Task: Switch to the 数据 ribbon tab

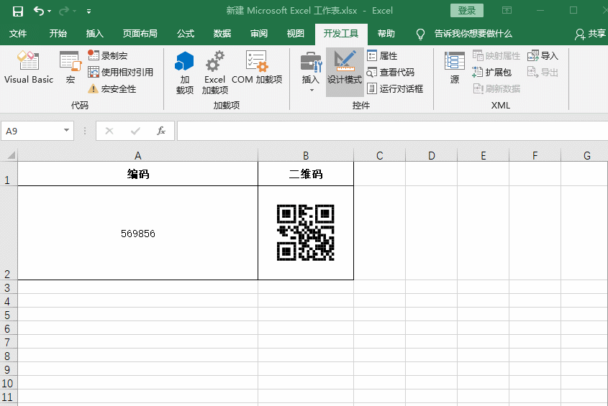Action: tap(222, 34)
